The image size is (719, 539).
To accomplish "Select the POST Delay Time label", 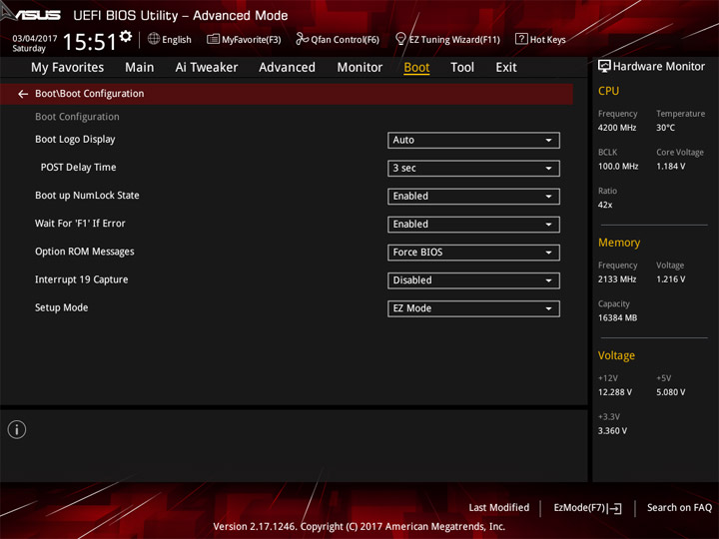I will point(79,168).
